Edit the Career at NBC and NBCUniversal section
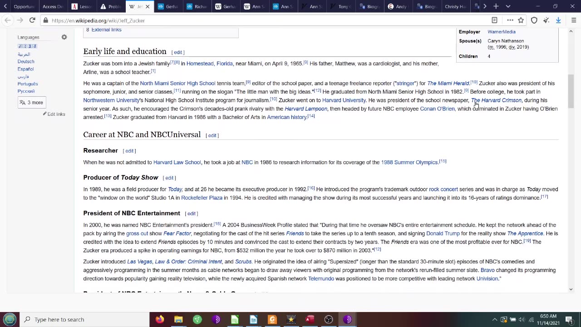 coord(212,135)
